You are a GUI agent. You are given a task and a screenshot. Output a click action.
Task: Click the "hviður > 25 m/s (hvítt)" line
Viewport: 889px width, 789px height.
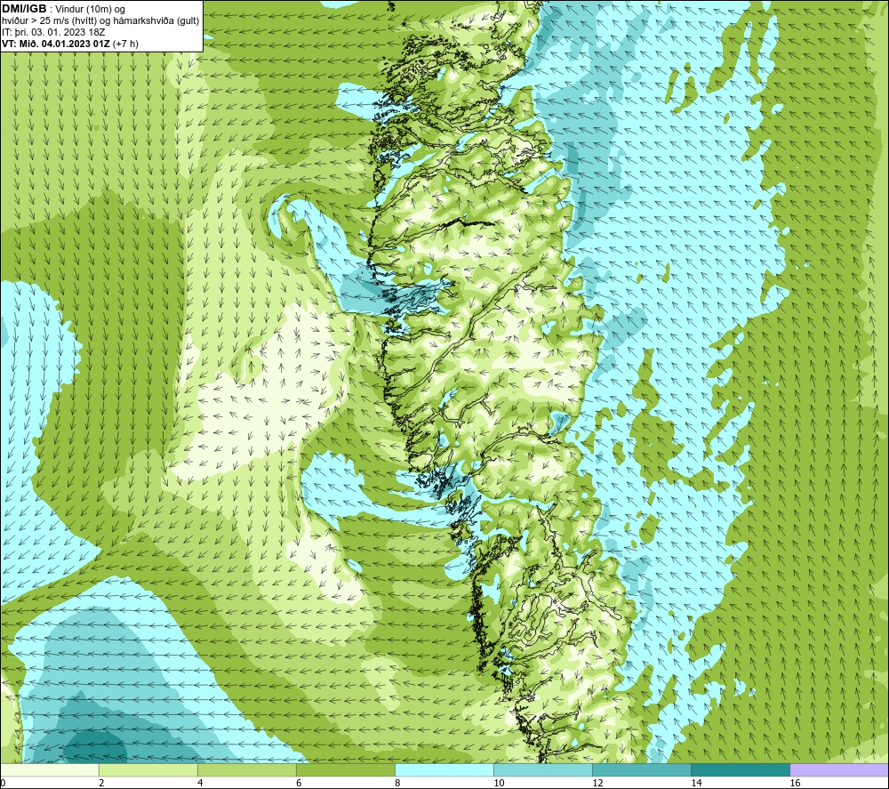click(51, 20)
